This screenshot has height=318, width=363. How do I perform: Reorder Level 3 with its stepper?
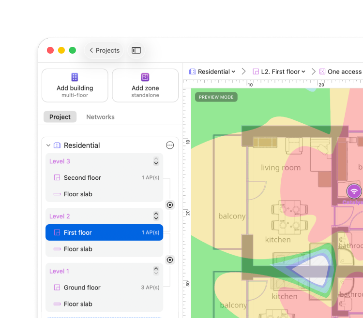pos(156,161)
